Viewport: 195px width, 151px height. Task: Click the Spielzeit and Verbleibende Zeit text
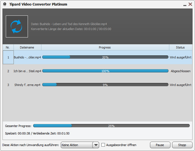pos(37,133)
